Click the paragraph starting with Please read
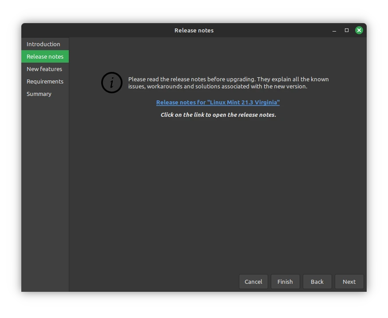Image resolution: width=388 pixels, height=318 pixels. click(x=228, y=83)
